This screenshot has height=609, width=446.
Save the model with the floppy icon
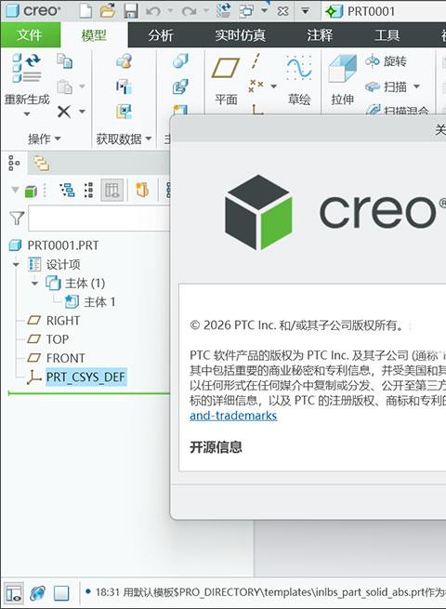(x=131, y=11)
